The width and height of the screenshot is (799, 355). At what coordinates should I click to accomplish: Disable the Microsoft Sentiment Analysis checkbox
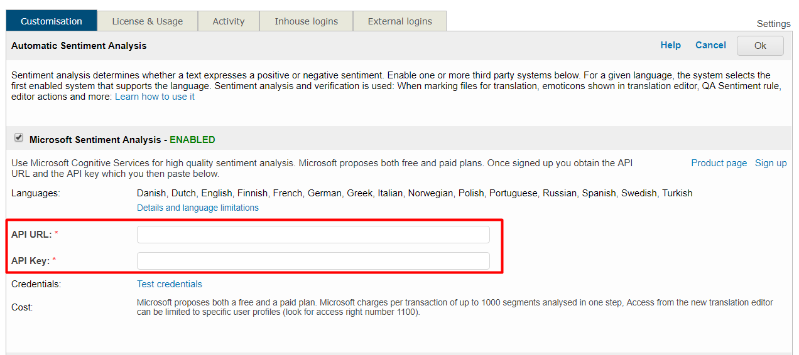pos(19,138)
